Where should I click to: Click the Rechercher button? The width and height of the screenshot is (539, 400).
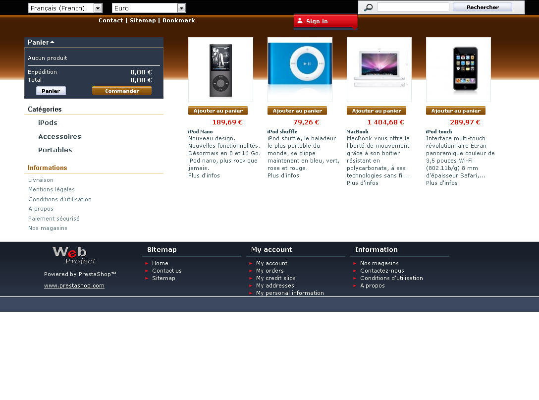(483, 7)
